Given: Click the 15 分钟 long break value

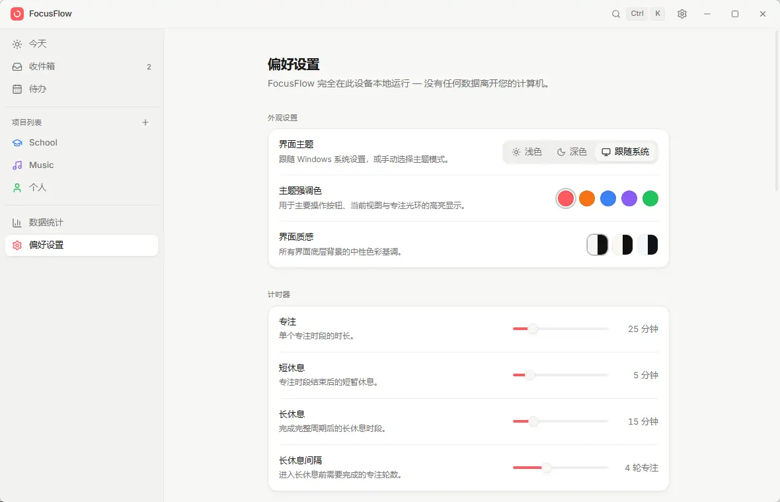Looking at the screenshot, I should coord(643,421).
